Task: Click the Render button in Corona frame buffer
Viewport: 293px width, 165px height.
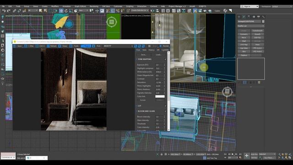Action: click(164, 46)
